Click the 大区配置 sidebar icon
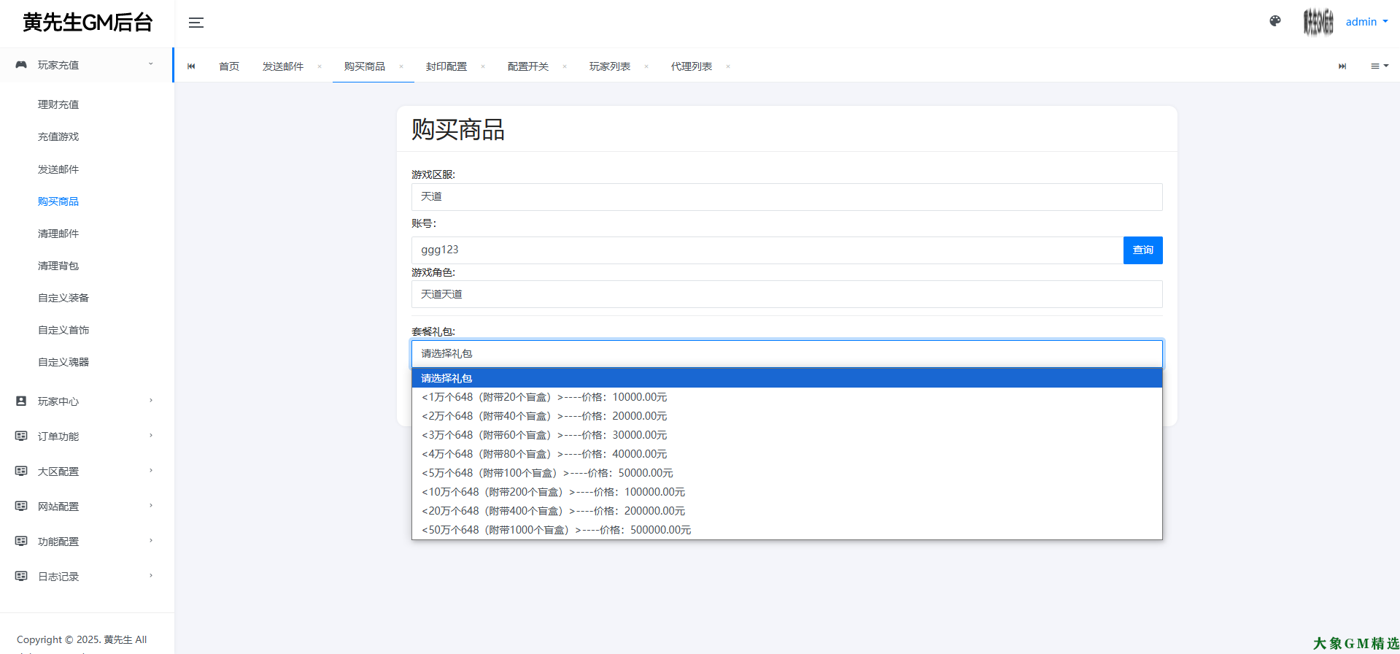Image resolution: width=1400 pixels, height=654 pixels. (x=21, y=471)
